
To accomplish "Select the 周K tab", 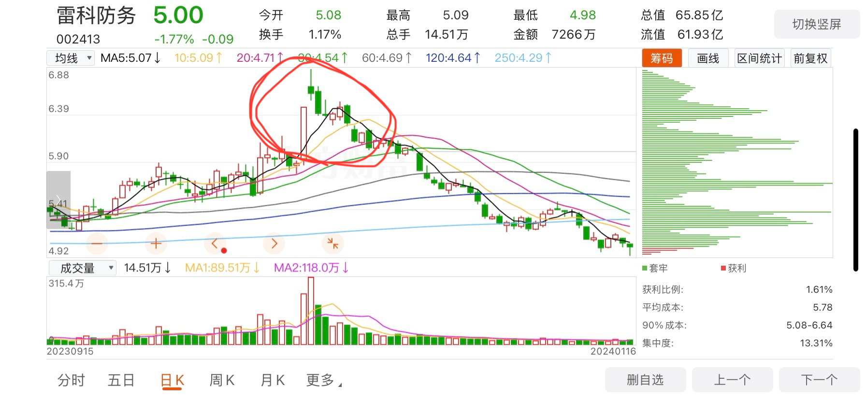I will (222, 380).
